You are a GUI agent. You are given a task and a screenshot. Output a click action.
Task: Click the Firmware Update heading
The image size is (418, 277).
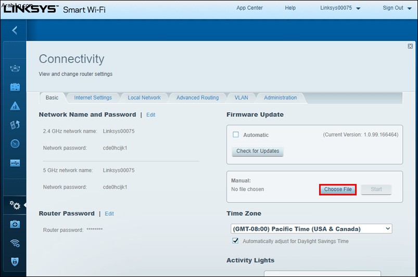255,115
